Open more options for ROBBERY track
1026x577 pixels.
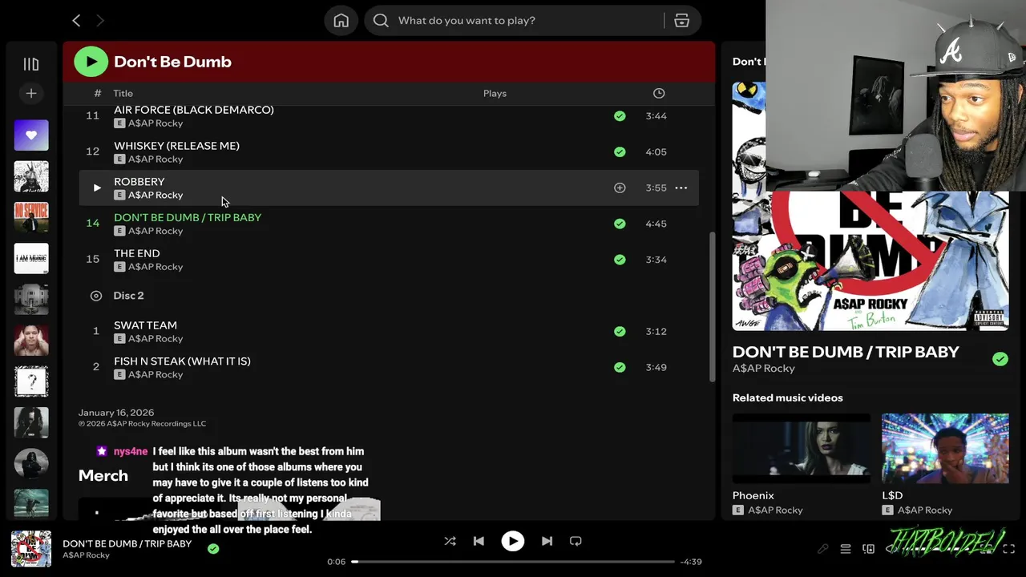[681, 188]
